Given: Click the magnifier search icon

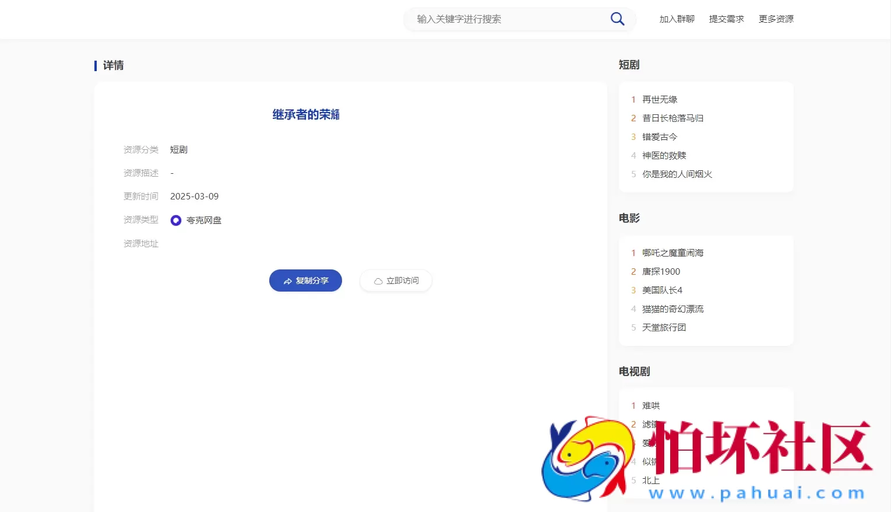Looking at the screenshot, I should (617, 19).
